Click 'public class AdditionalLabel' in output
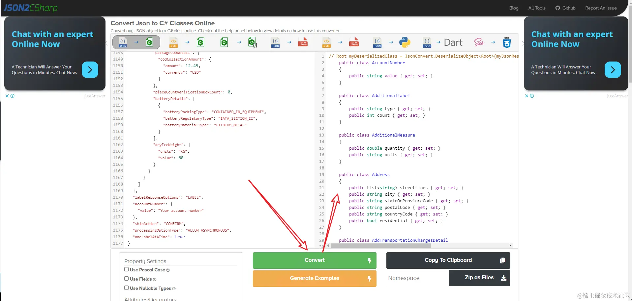The width and height of the screenshot is (632, 301). (375, 96)
